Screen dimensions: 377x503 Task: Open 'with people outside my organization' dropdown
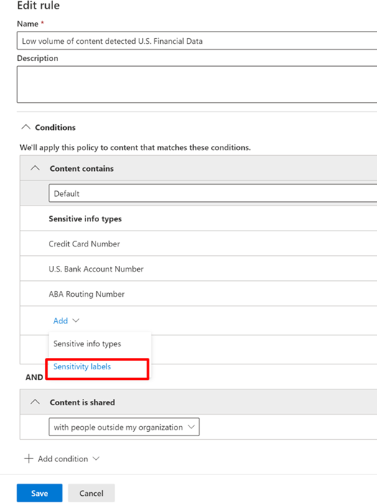coord(124,427)
